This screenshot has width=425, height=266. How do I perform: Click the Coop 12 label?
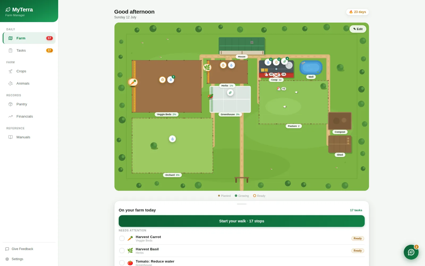[276, 80]
